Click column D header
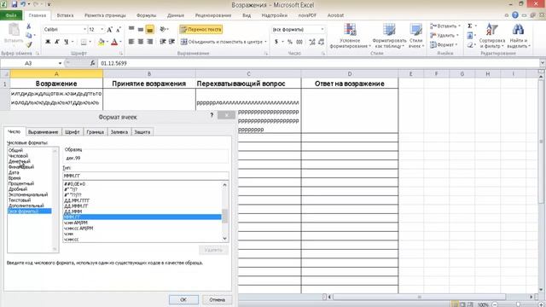This screenshot has width=546, height=307. click(350, 74)
